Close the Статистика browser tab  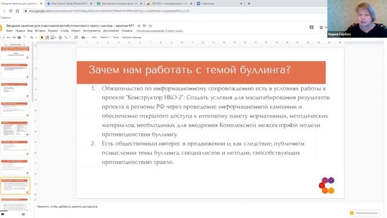pos(241,4)
